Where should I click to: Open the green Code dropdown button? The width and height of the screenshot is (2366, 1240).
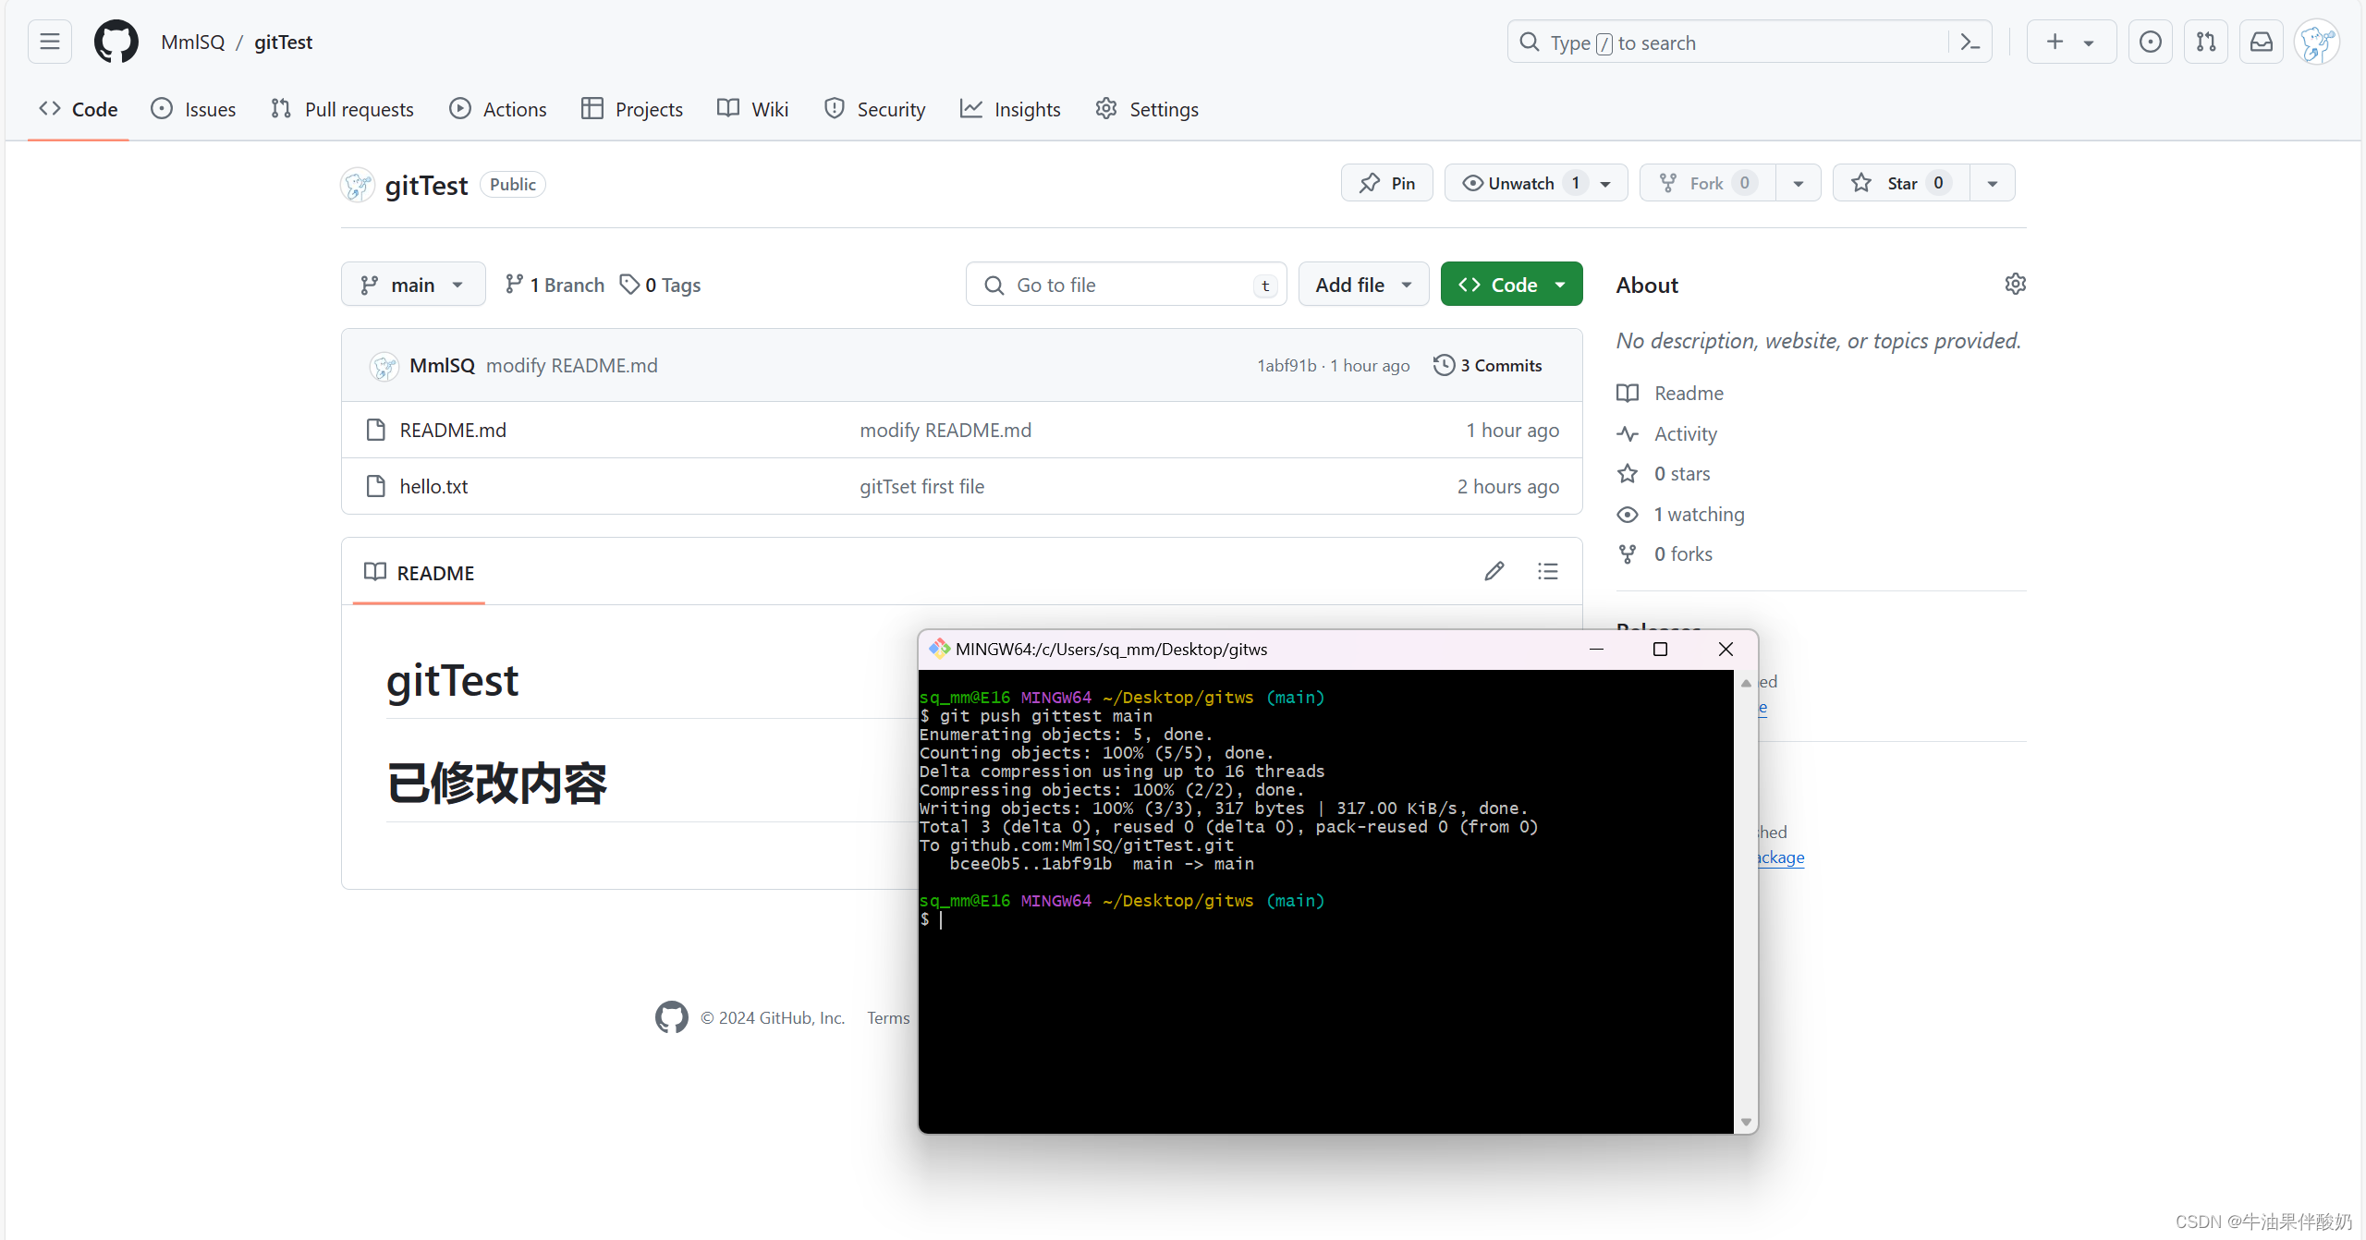coord(1511,285)
